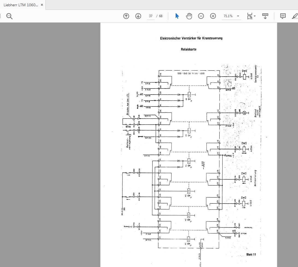Expand the page display options arrow
This screenshot has height=267, width=298.
[254, 16]
